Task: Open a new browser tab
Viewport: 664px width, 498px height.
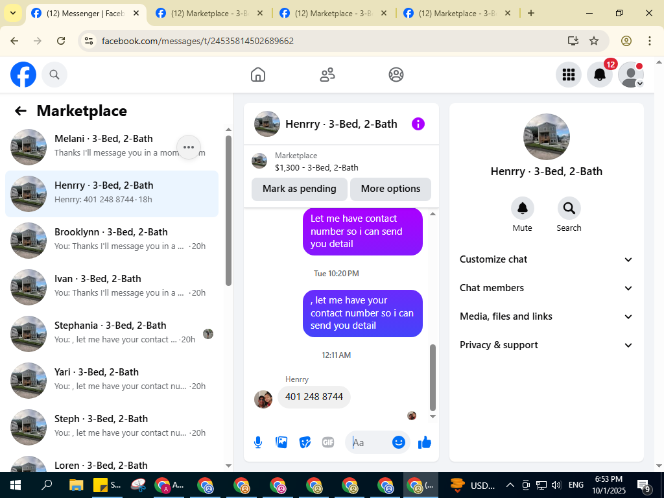Action: pyautogui.click(x=531, y=13)
